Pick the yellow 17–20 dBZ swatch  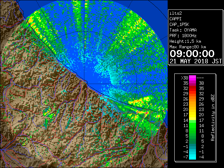192,115
